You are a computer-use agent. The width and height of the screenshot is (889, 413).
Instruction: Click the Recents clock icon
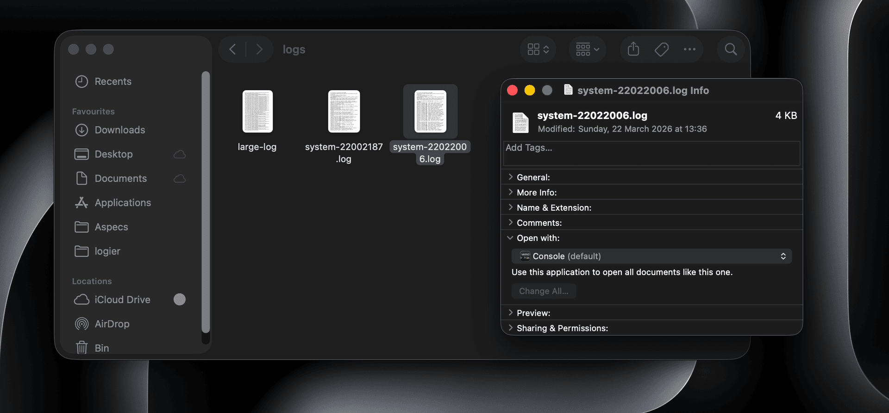point(81,81)
